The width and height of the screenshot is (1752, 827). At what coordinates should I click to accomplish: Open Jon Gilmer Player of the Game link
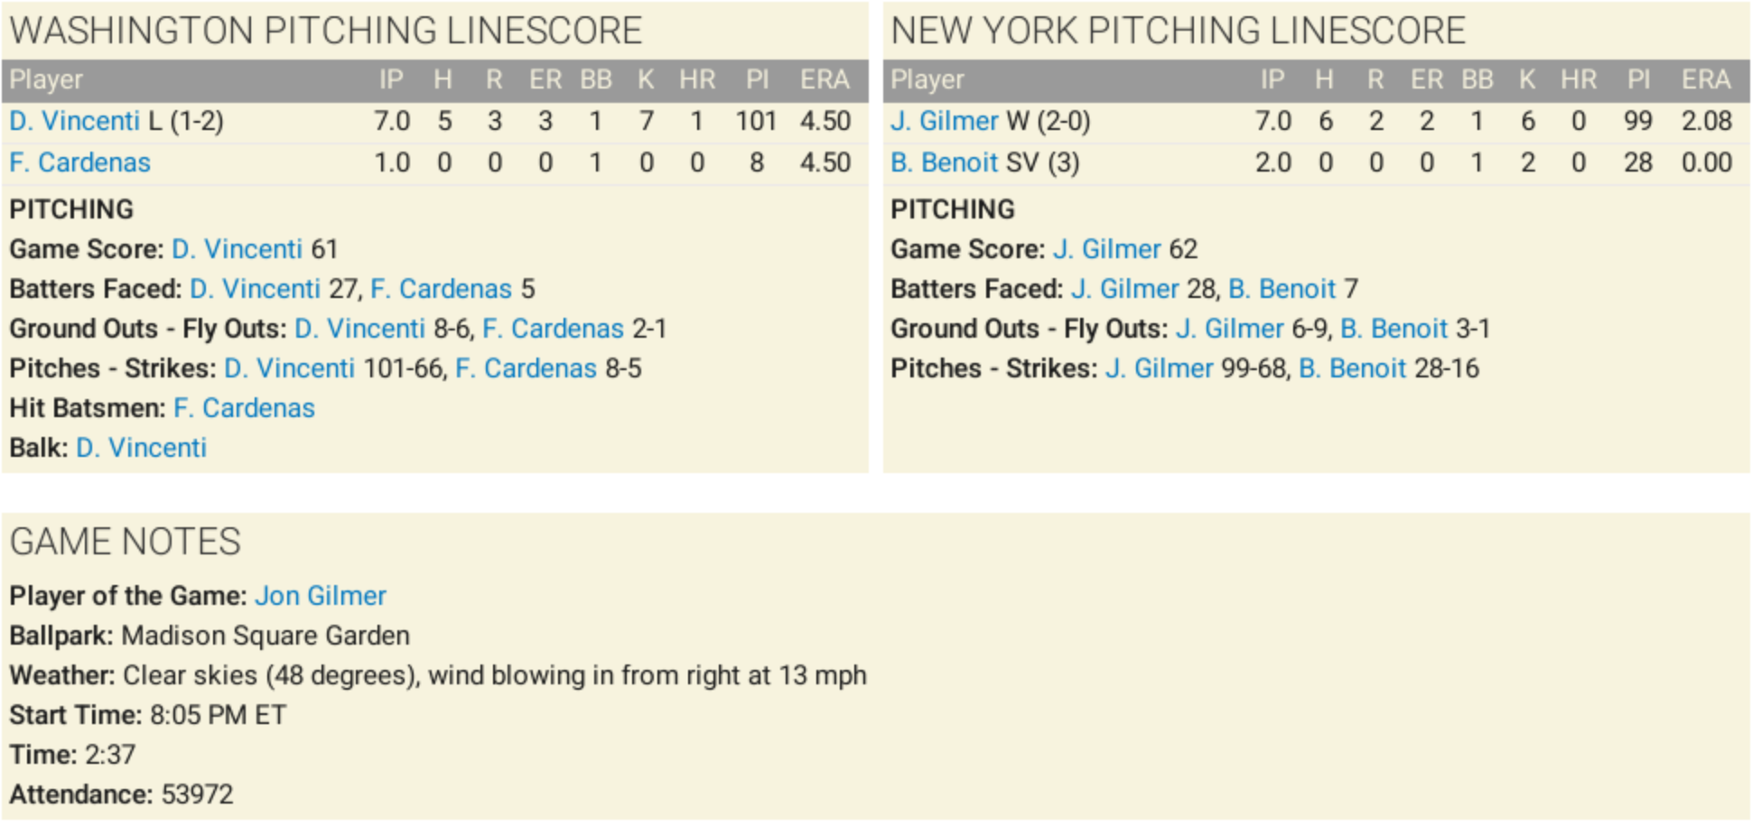coord(321,596)
